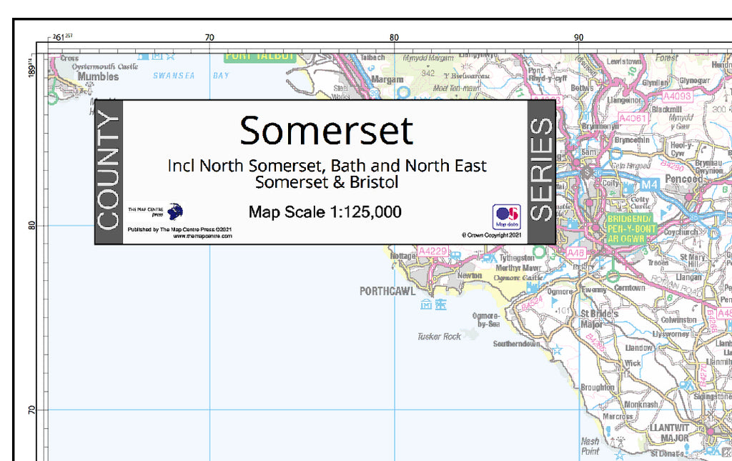Select the M4 motorway shield
The height and width of the screenshot is (461, 732).
tap(651, 185)
